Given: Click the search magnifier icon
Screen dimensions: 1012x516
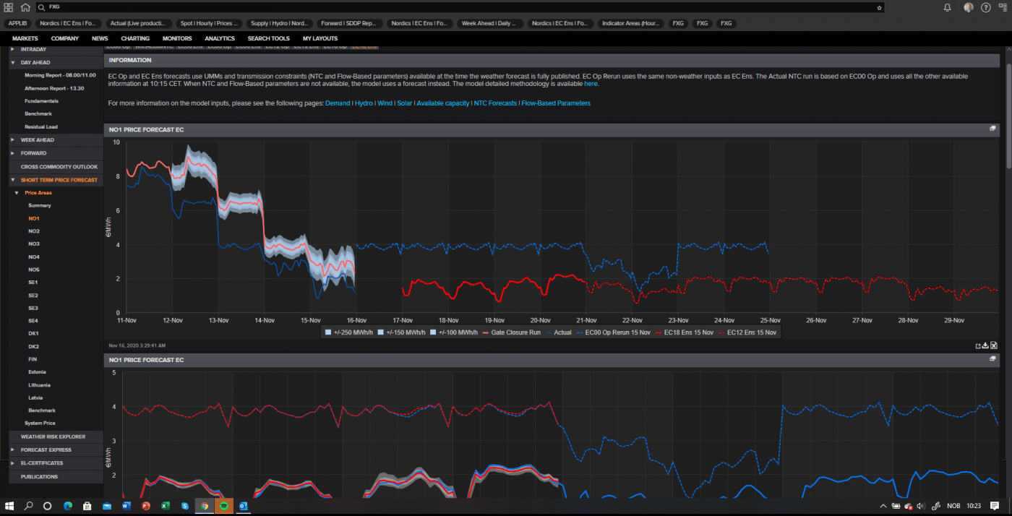Looking at the screenshot, I should (43, 7).
